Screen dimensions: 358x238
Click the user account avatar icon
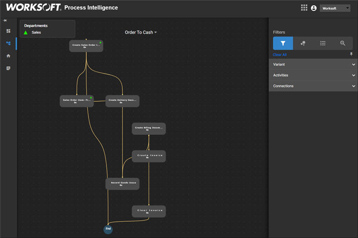pyautogui.click(x=313, y=8)
